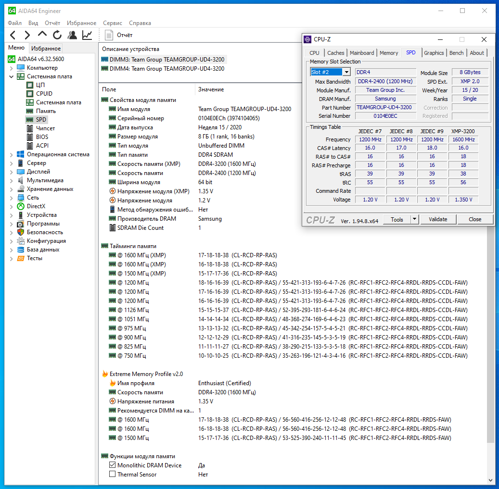This screenshot has height=489, width=499.
Task: Expand the Программы tree node
Action: pyautogui.click(x=12, y=224)
